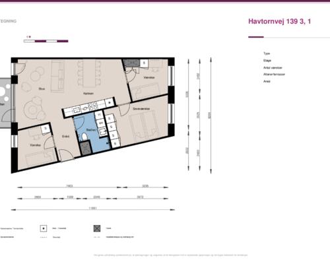Click the Soveværelse room label
The width and height of the screenshot is (330, 264).
[141, 109]
